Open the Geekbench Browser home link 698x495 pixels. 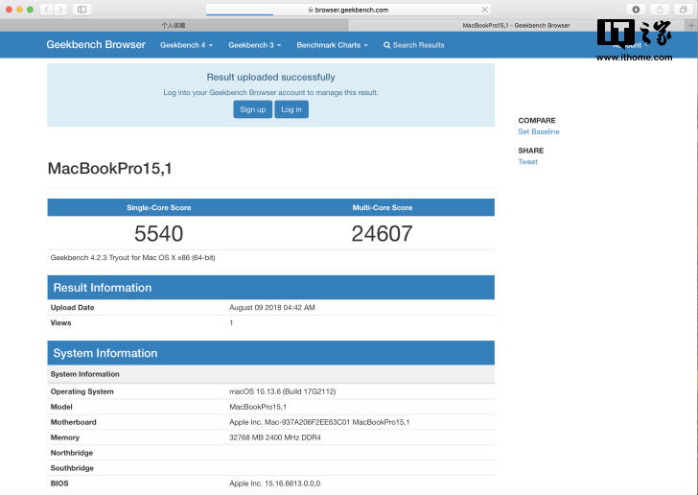tap(96, 44)
